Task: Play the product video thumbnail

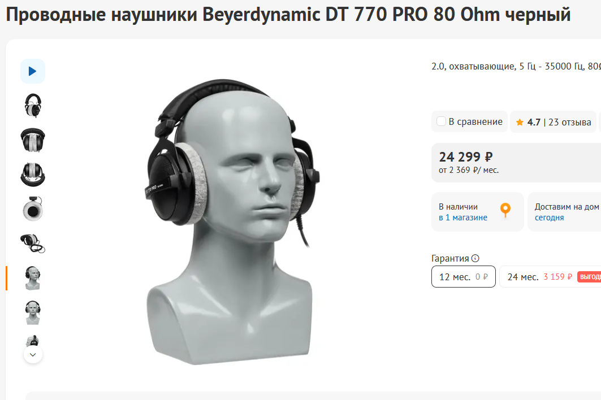Action: [33, 71]
